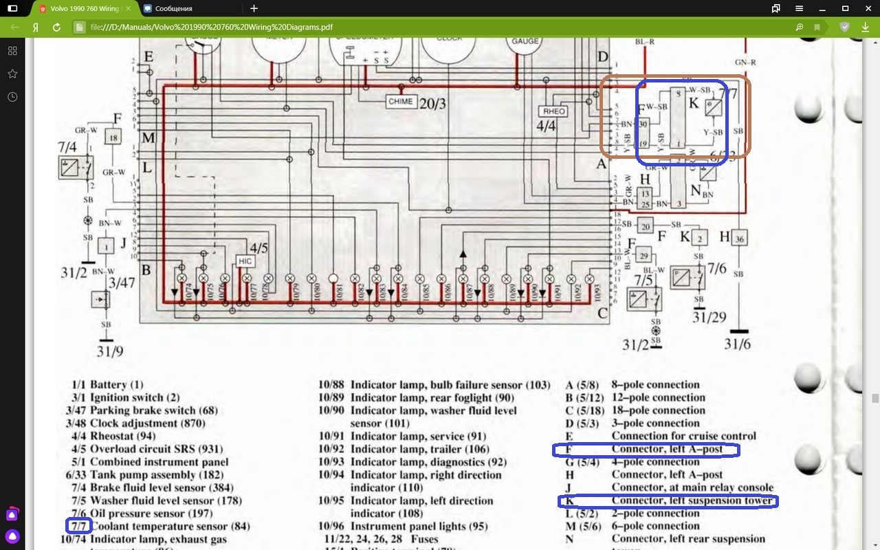Click legend line '3/47 Parking brake switch (68)'
The height and width of the screenshot is (550, 880).
tap(142, 410)
